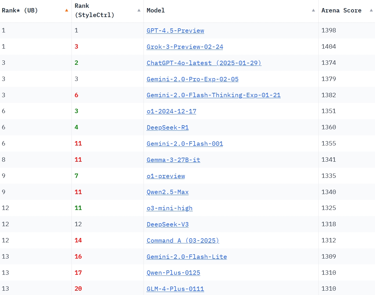Open the GPT-4.5-Preview model link

coord(175,31)
